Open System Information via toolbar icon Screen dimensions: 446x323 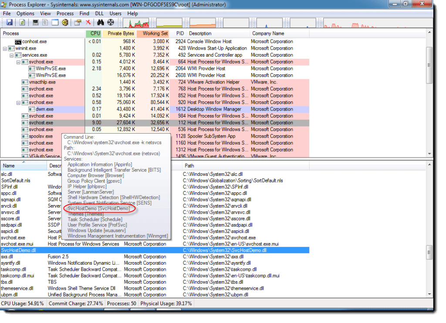36,22
